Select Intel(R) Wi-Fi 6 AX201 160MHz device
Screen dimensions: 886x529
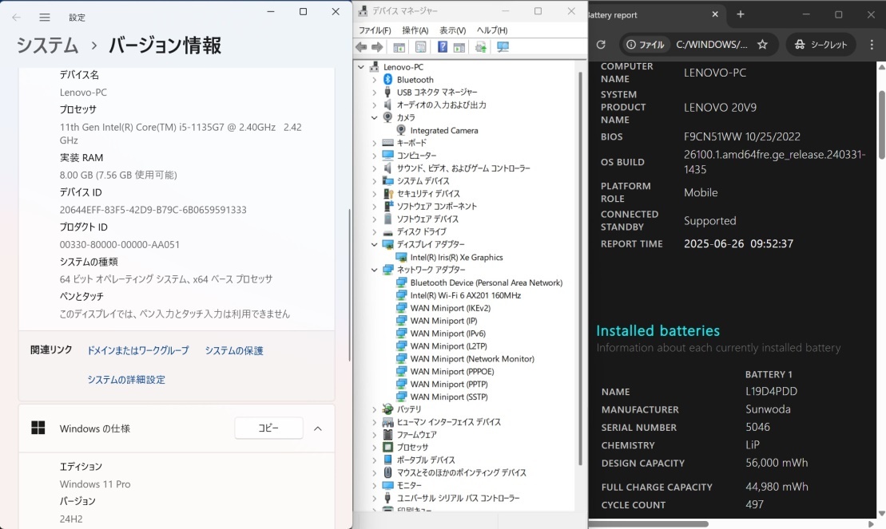(x=465, y=295)
